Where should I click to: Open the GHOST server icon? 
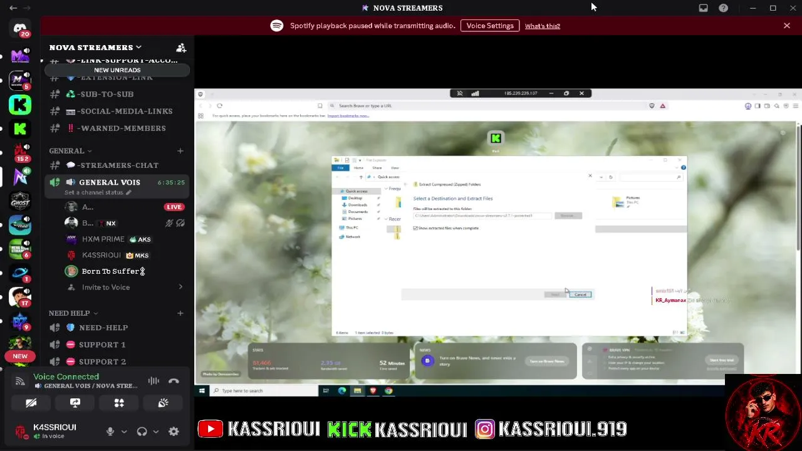coord(20,201)
